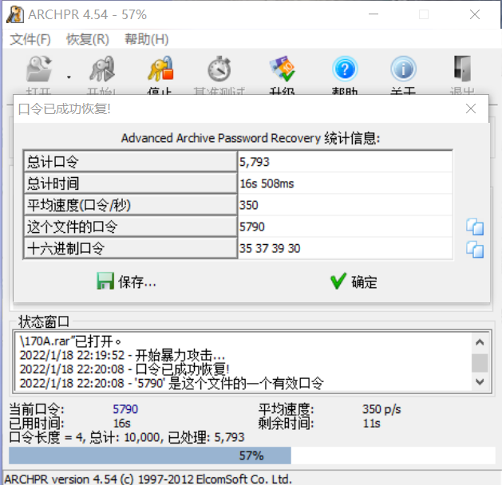Image resolution: width=502 pixels, height=485 pixels.
Task: Click the Exit door icon
Action: click(463, 69)
